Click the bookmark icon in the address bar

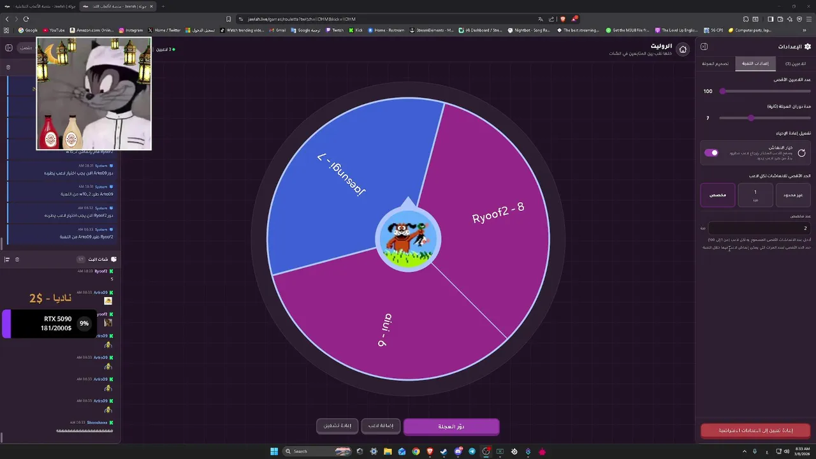click(228, 19)
